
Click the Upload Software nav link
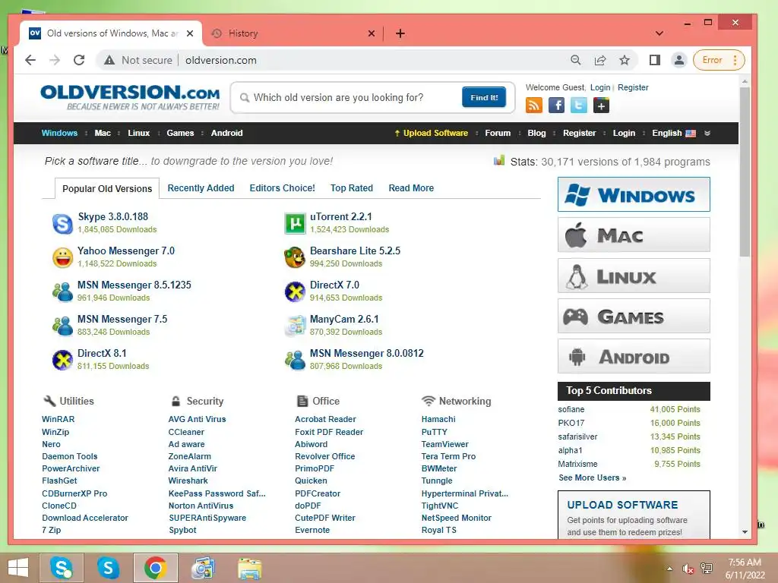tap(432, 133)
